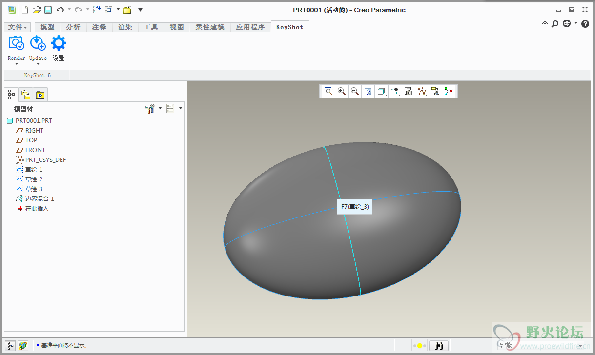Toggle the browser display in status bar
The width and height of the screenshot is (595, 355).
click(22, 345)
